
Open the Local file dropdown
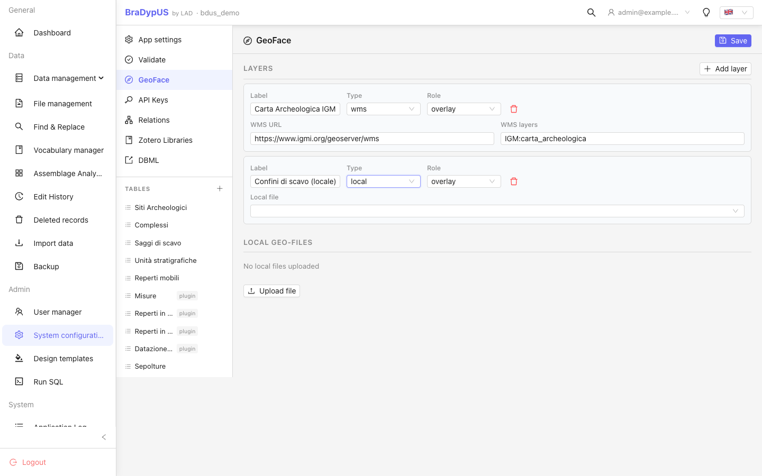tap(497, 211)
